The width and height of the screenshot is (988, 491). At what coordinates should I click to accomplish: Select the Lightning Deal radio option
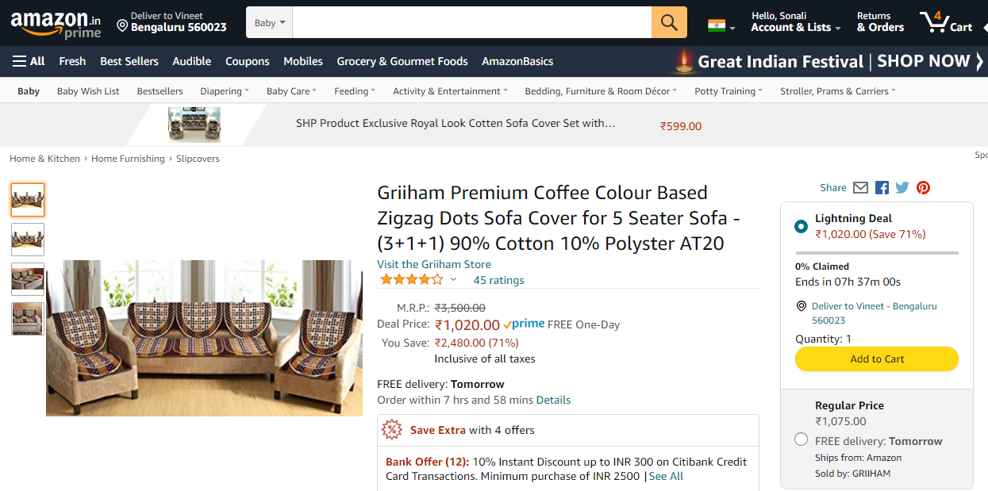802,226
